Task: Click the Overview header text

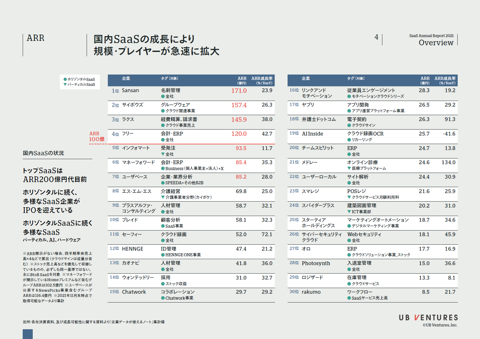Action: click(x=436, y=42)
